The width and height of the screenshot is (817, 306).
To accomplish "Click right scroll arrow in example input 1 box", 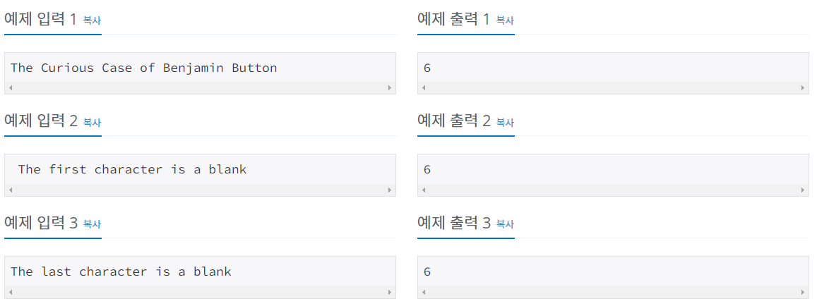I will click(389, 88).
